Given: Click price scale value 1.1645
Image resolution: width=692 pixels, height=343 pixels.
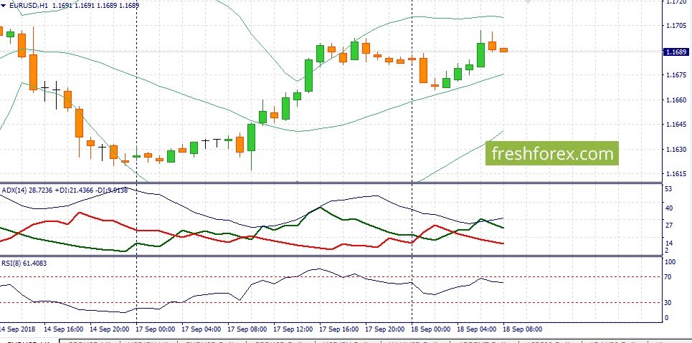Looking at the screenshot, I should pyautogui.click(x=675, y=125).
